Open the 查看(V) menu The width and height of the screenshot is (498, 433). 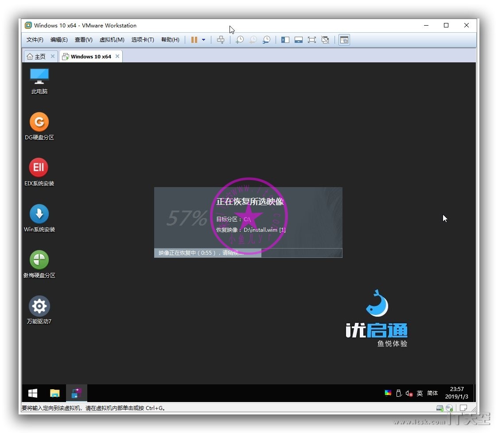(x=84, y=40)
